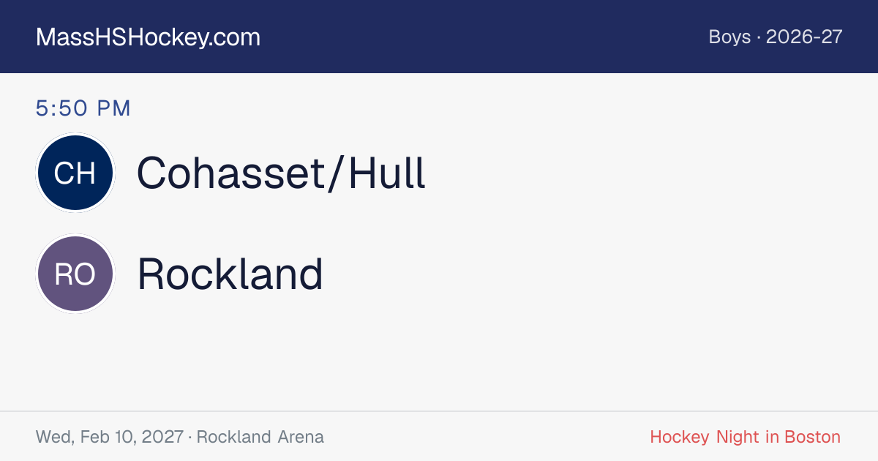Open the Cohasset/Hull team name
This screenshot has height=461, width=878.
[281, 173]
